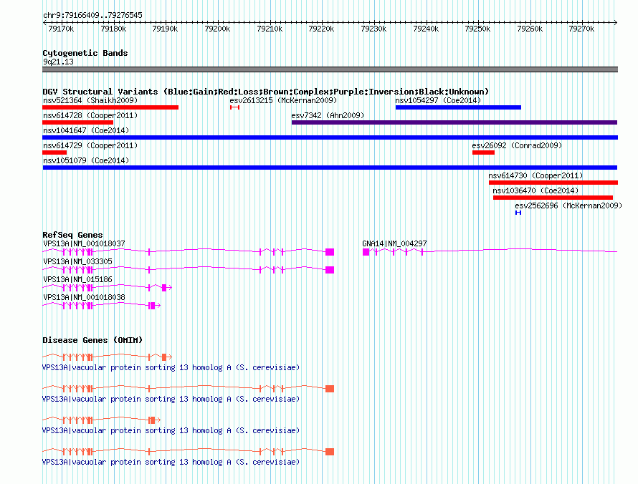Image resolution: width=638 pixels, height=484 pixels.
Task: Click the nsv1036470 (Coe2014) red bar
Action: 553,198
